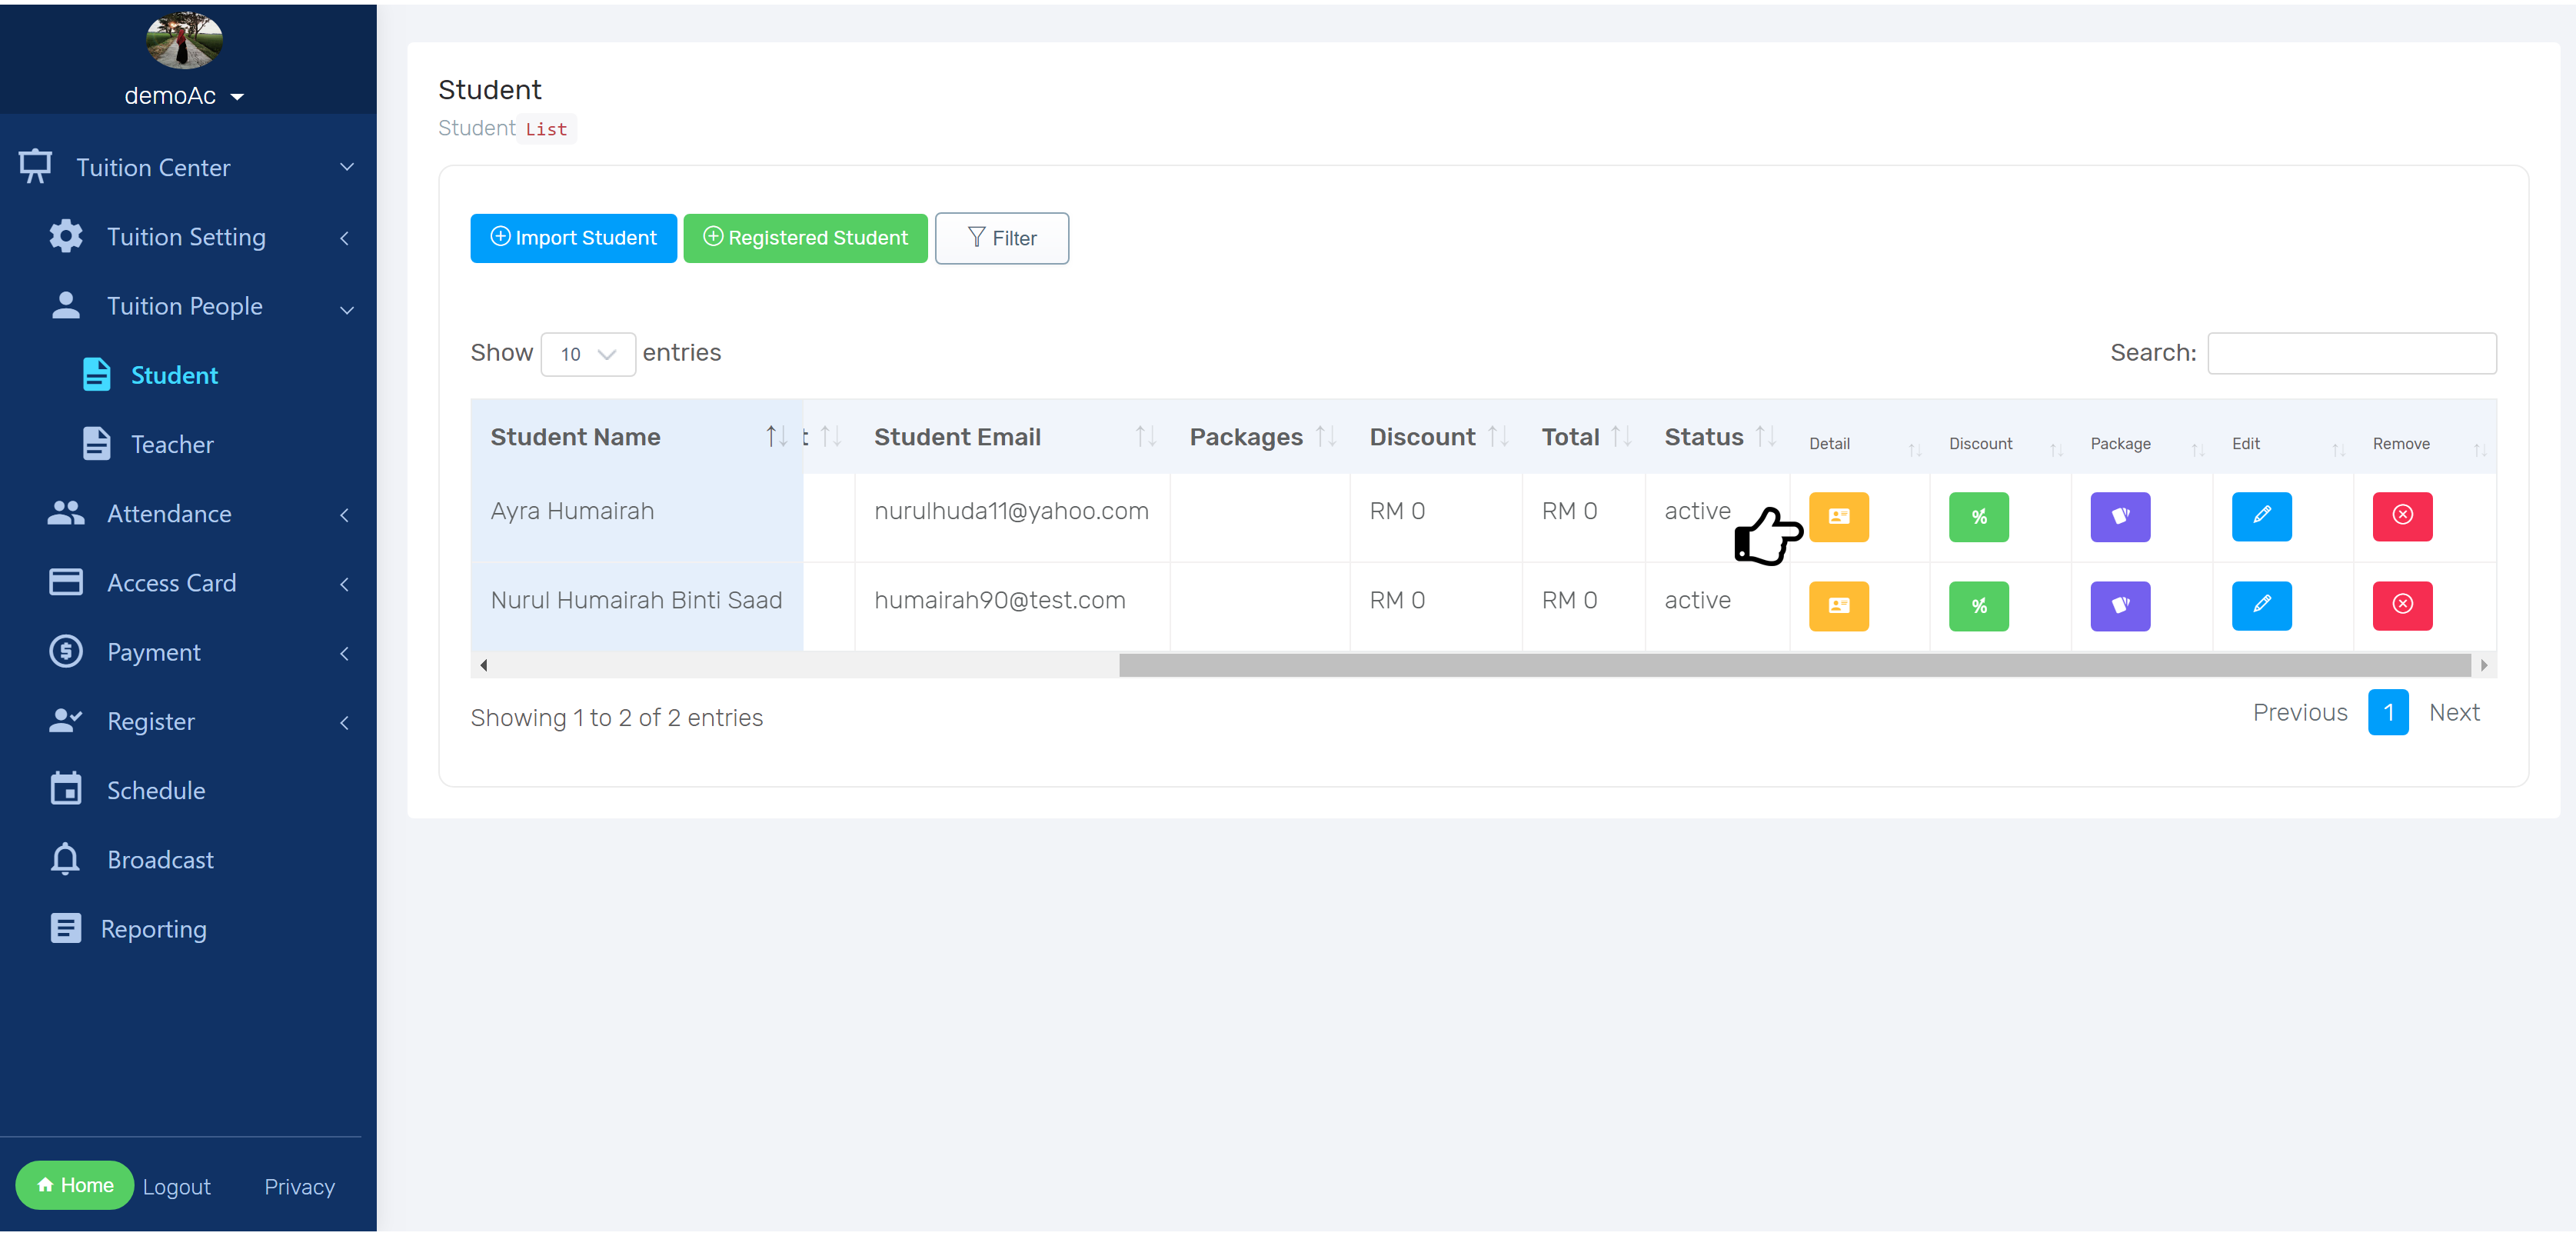Go to the Previous page
The width and height of the screenshot is (2576, 1236).
point(2300,712)
